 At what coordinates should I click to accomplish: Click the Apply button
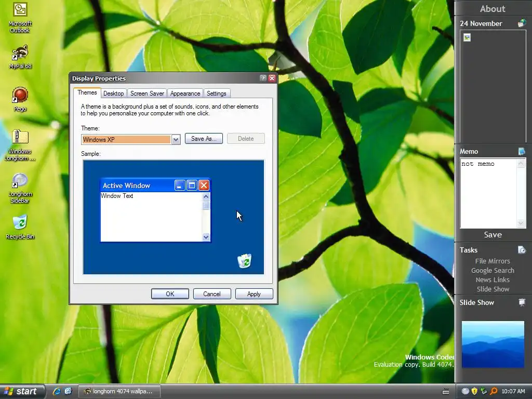[254, 294]
